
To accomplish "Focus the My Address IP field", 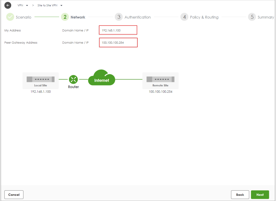I will tap(118, 30).
